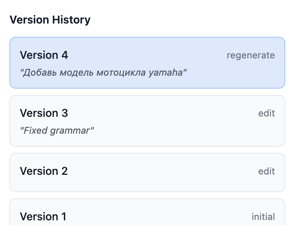Click the 'Version 2' title text
This screenshot has width=297, height=236.
(x=44, y=171)
